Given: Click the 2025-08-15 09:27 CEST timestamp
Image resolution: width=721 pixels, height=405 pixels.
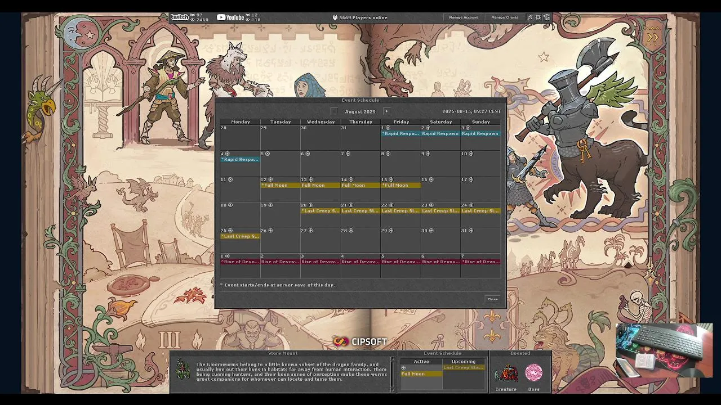Looking at the screenshot, I should tap(471, 111).
